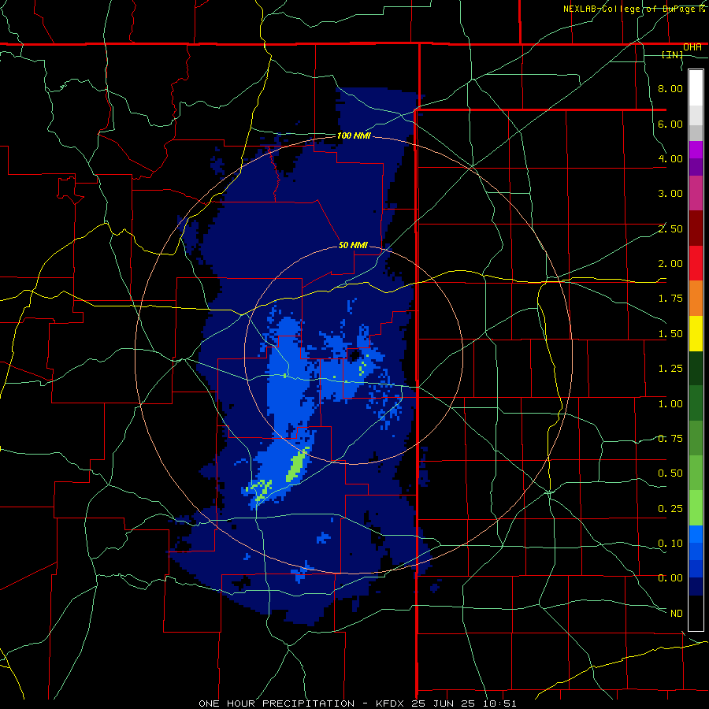Click the '2.00' scale label
This screenshot has height=709, width=709.
pos(670,264)
